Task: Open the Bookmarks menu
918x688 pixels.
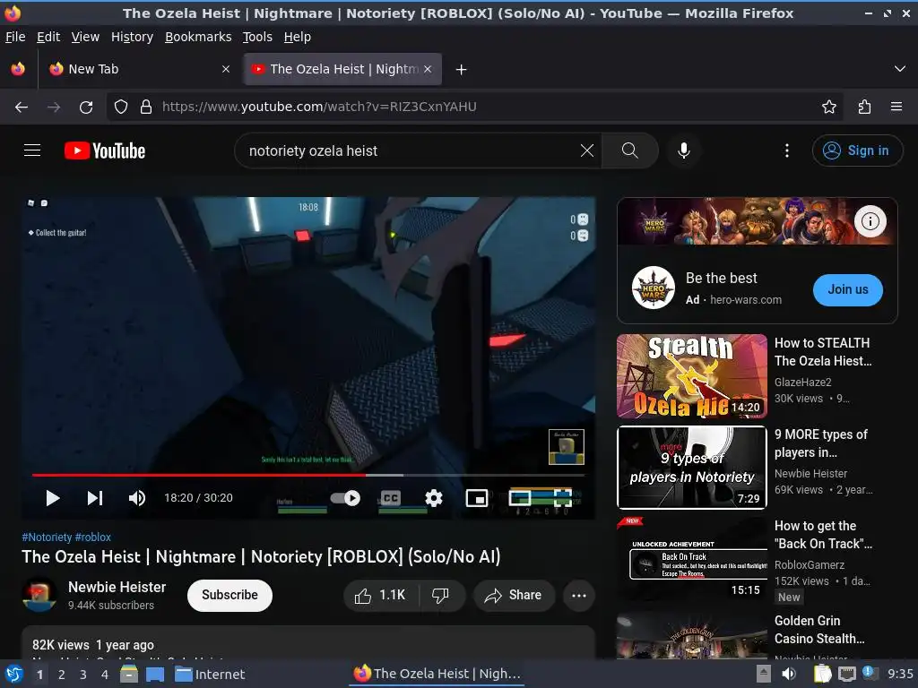Action: (x=198, y=37)
